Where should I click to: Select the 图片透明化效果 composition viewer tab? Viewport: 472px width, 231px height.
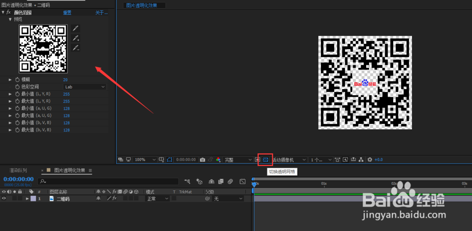(x=142, y=5)
